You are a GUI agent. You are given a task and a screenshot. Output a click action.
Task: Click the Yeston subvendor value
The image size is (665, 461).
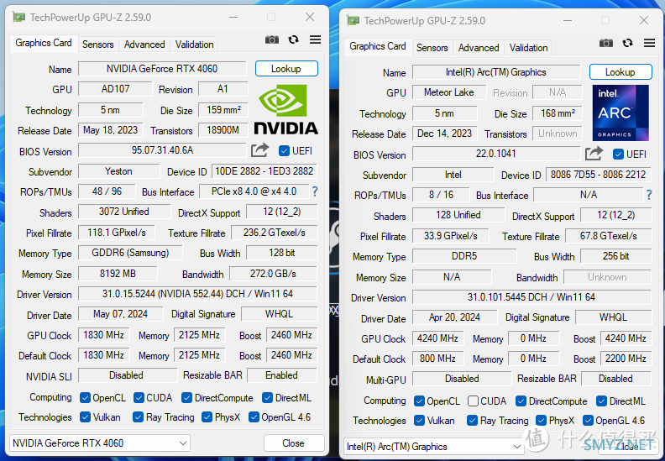[118, 171]
